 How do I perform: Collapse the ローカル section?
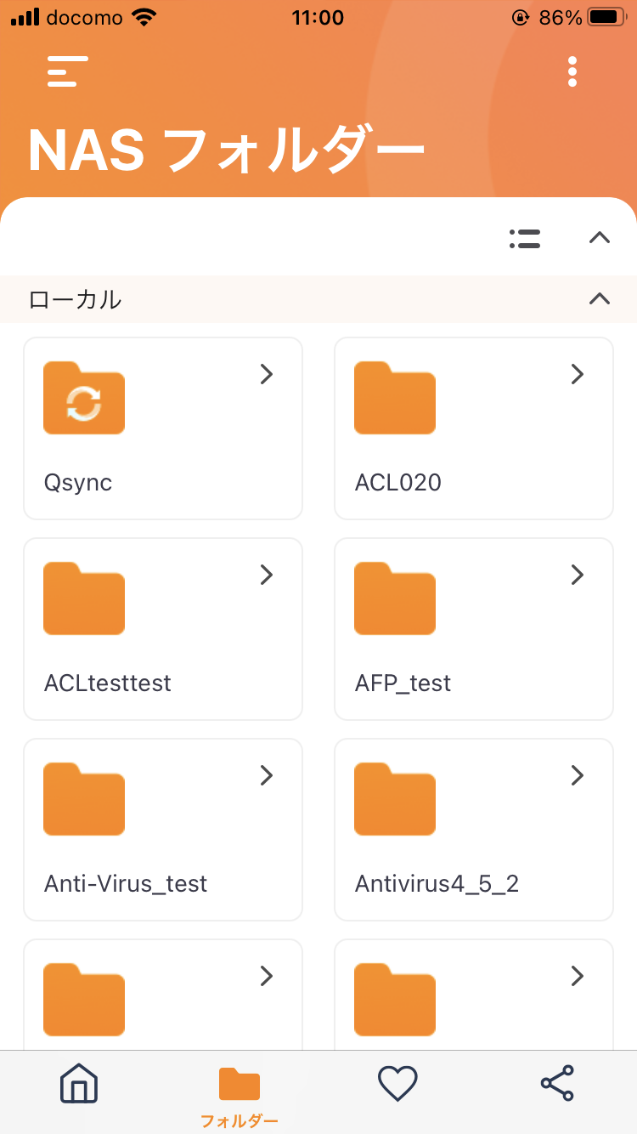[600, 298]
